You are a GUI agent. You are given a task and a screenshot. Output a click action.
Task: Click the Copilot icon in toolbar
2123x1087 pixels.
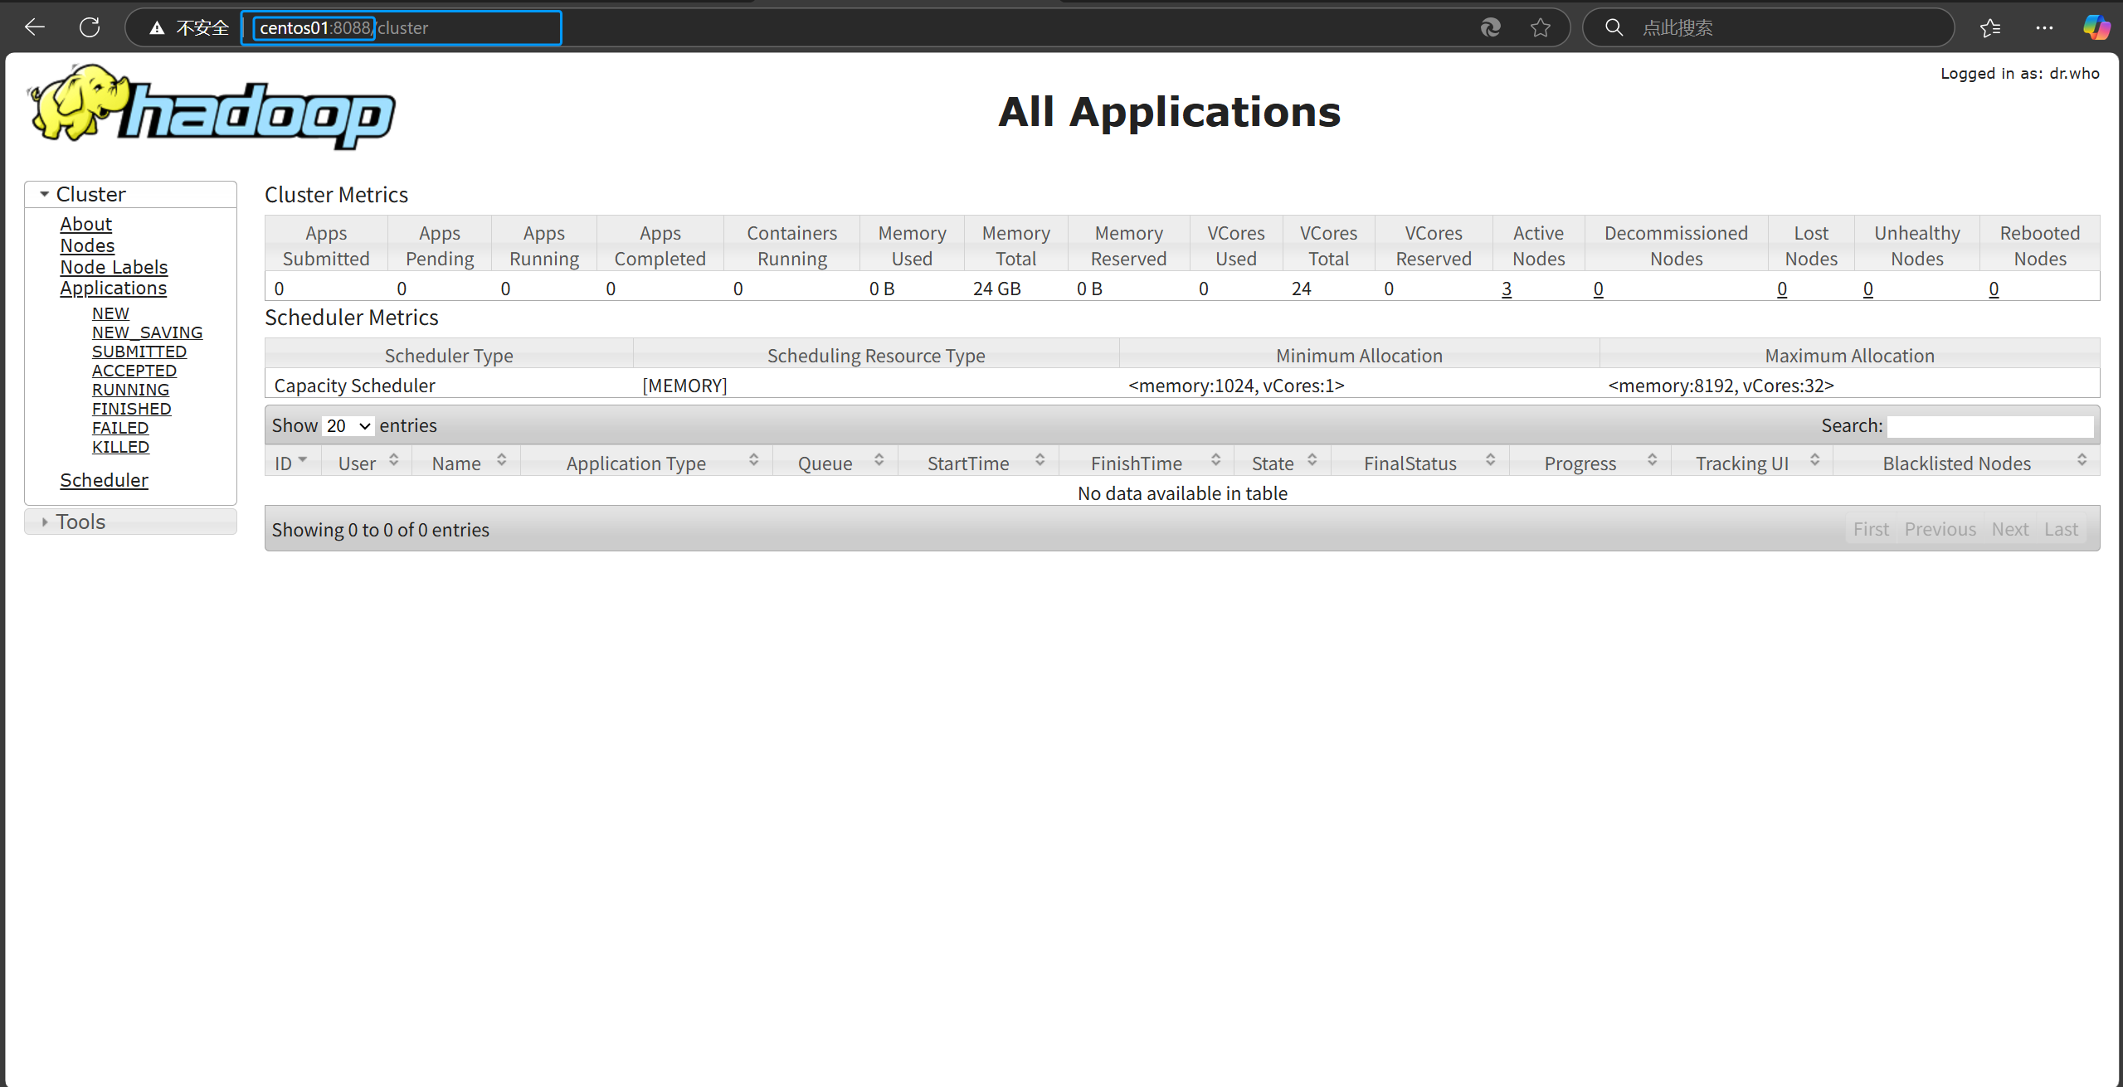2096,27
